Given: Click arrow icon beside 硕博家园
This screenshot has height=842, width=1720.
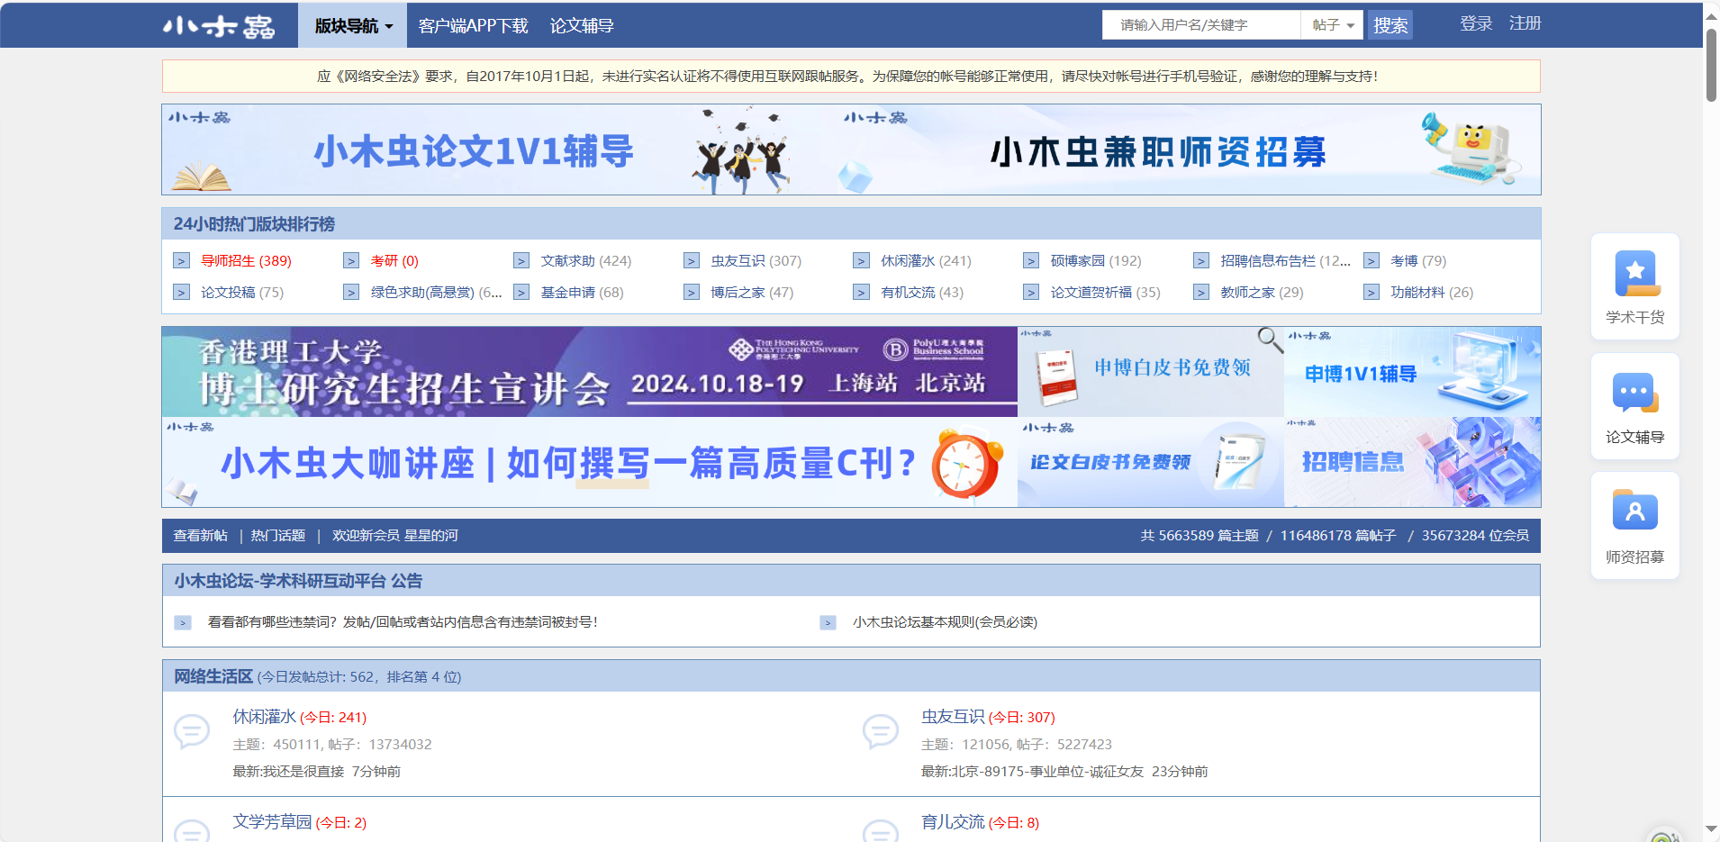Looking at the screenshot, I should point(1031,261).
